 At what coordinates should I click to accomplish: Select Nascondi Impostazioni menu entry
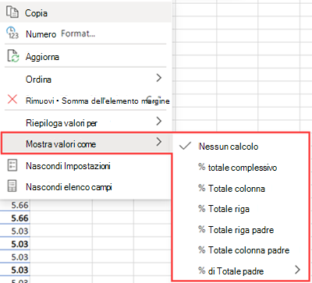pos(86,165)
